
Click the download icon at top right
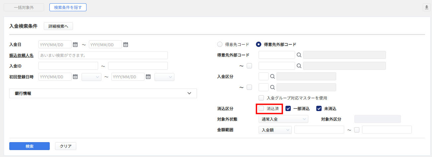[427, 8]
